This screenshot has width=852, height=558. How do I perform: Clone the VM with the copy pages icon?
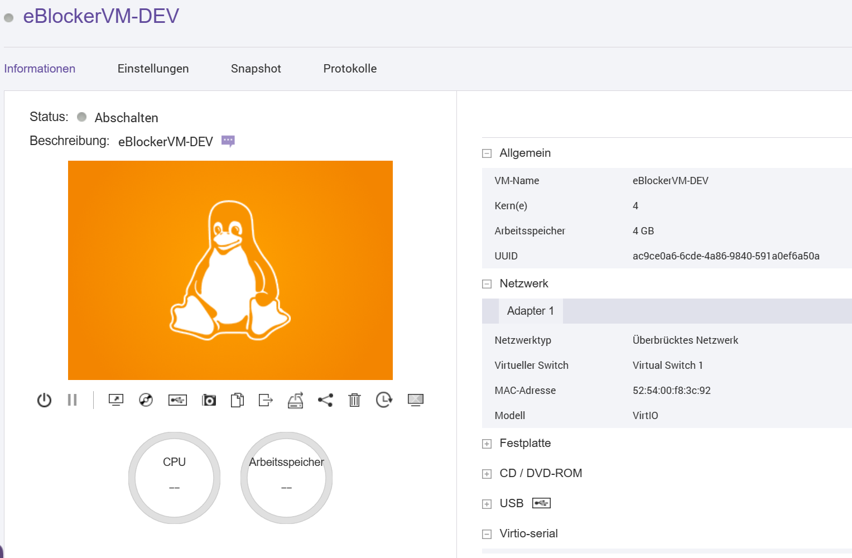tap(237, 400)
